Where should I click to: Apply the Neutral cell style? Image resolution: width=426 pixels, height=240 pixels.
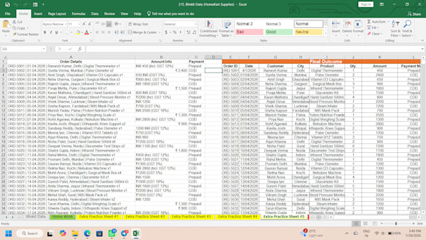[x=308, y=32]
